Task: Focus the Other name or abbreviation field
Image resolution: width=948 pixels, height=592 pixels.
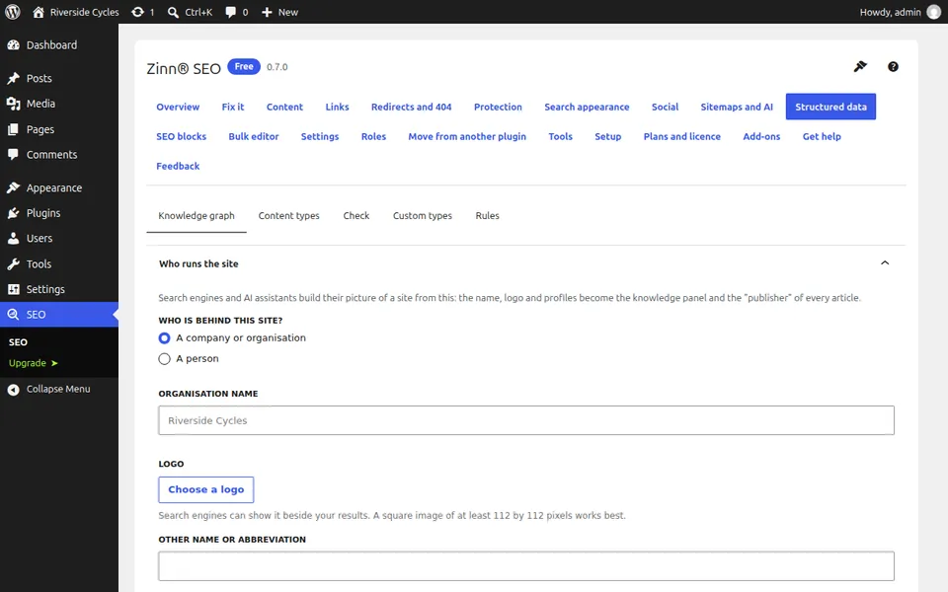Action: click(526, 566)
